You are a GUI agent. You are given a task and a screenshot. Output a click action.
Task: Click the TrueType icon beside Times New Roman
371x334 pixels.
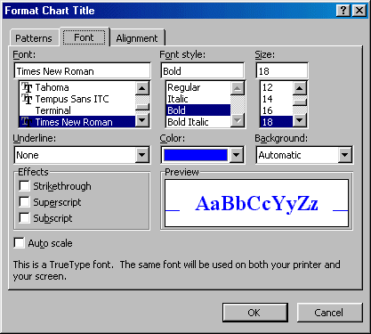(27, 122)
